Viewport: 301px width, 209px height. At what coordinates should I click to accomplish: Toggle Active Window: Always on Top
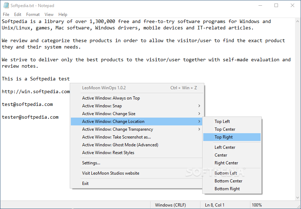[136, 98]
